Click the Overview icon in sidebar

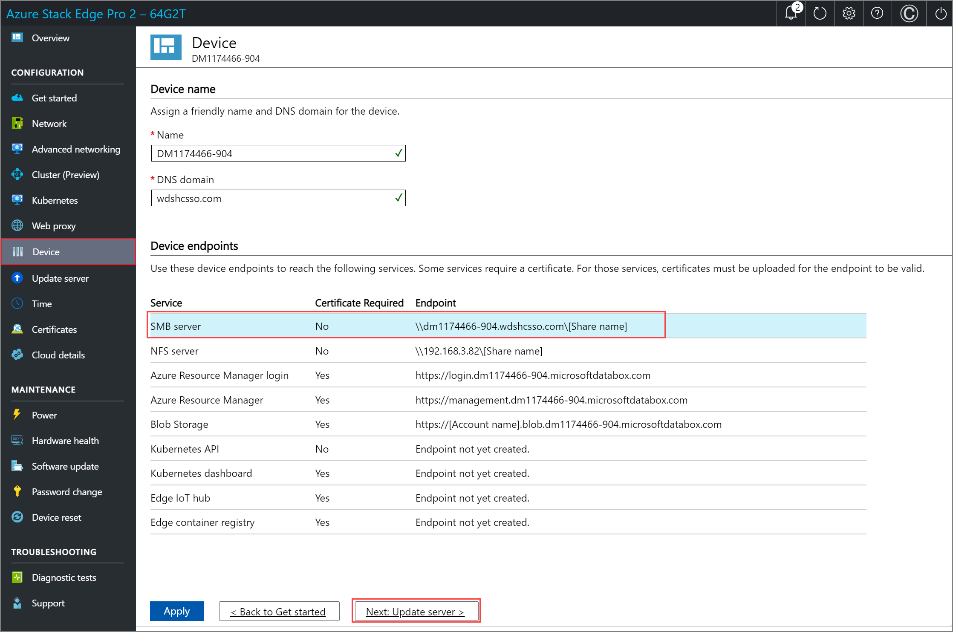click(x=17, y=38)
